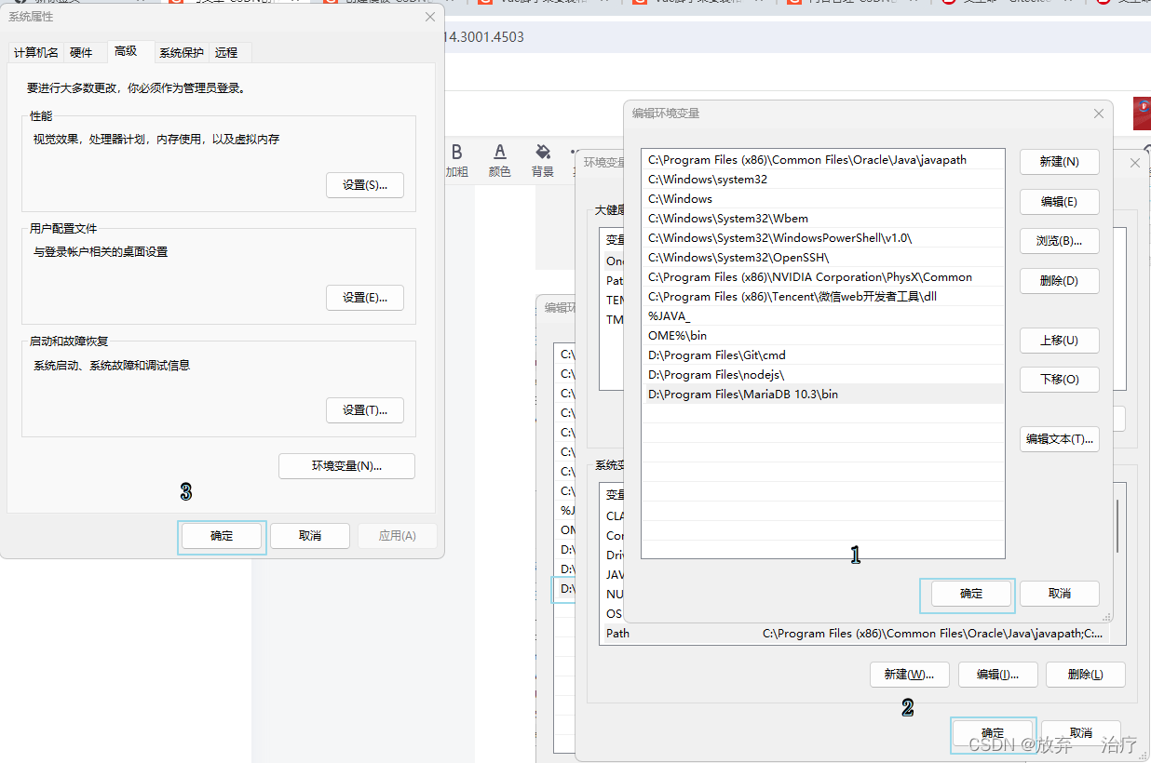Open 环境变量(N)... in System Properties
Viewport: 1151px width, 763px height.
point(347,466)
